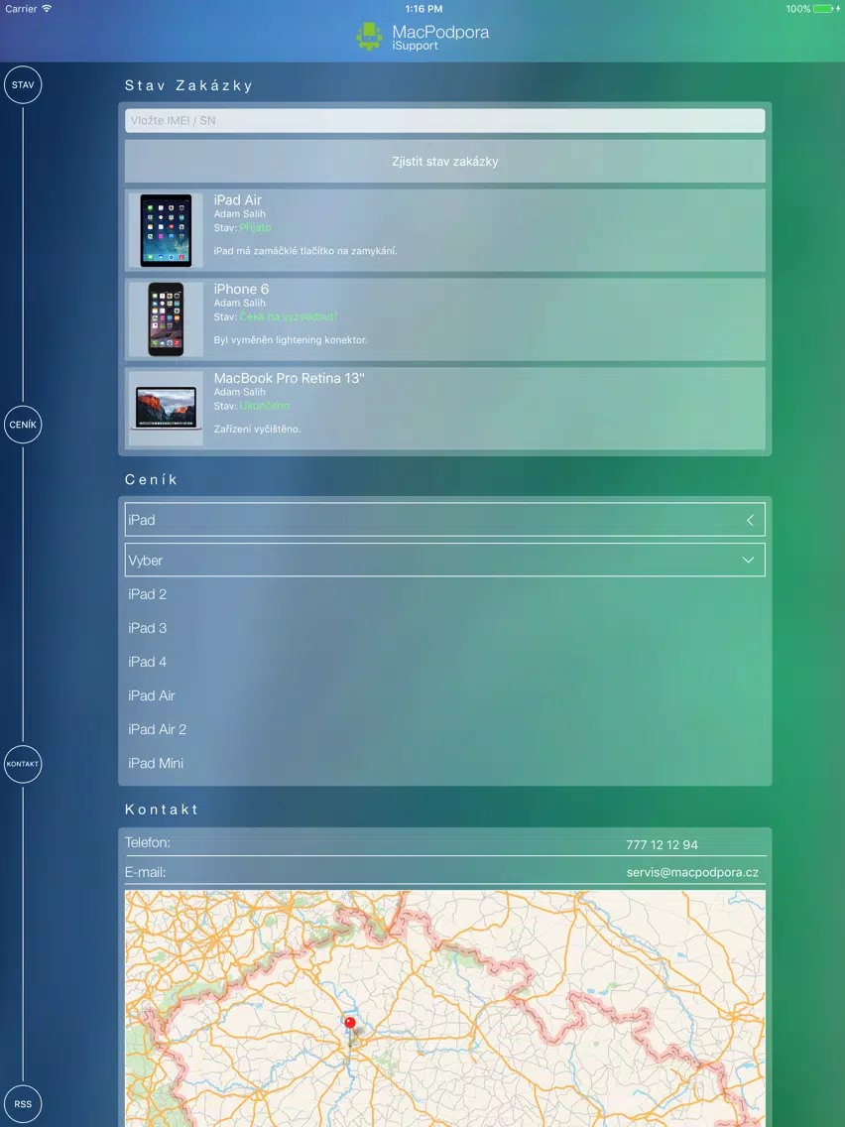
Task: Tap the Kontakt section heading
Action: pyautogui.click(x=162, y=810)
